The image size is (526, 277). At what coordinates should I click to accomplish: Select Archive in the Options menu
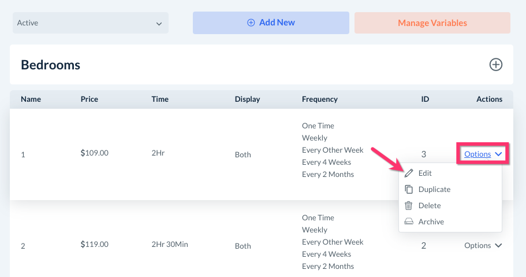pyautogui.click(x=431, y=221)
